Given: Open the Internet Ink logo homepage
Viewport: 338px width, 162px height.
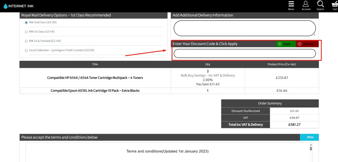Looking at the screenshot, I should (x=19, y=6).
